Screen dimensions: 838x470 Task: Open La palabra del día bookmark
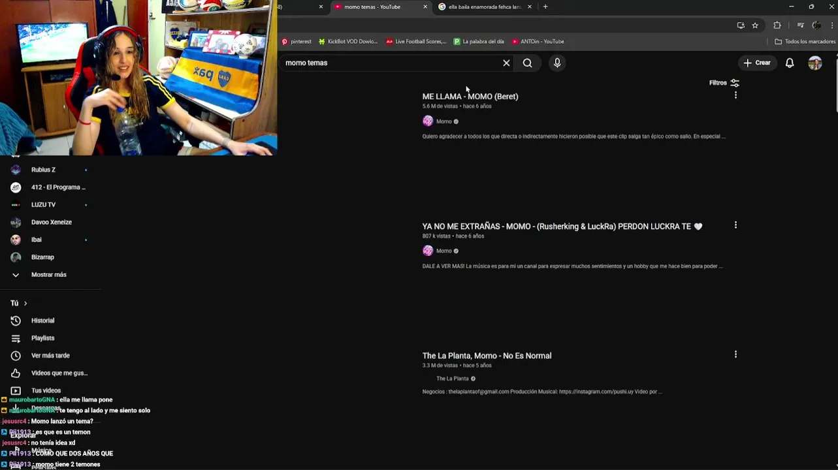[479, 41]
